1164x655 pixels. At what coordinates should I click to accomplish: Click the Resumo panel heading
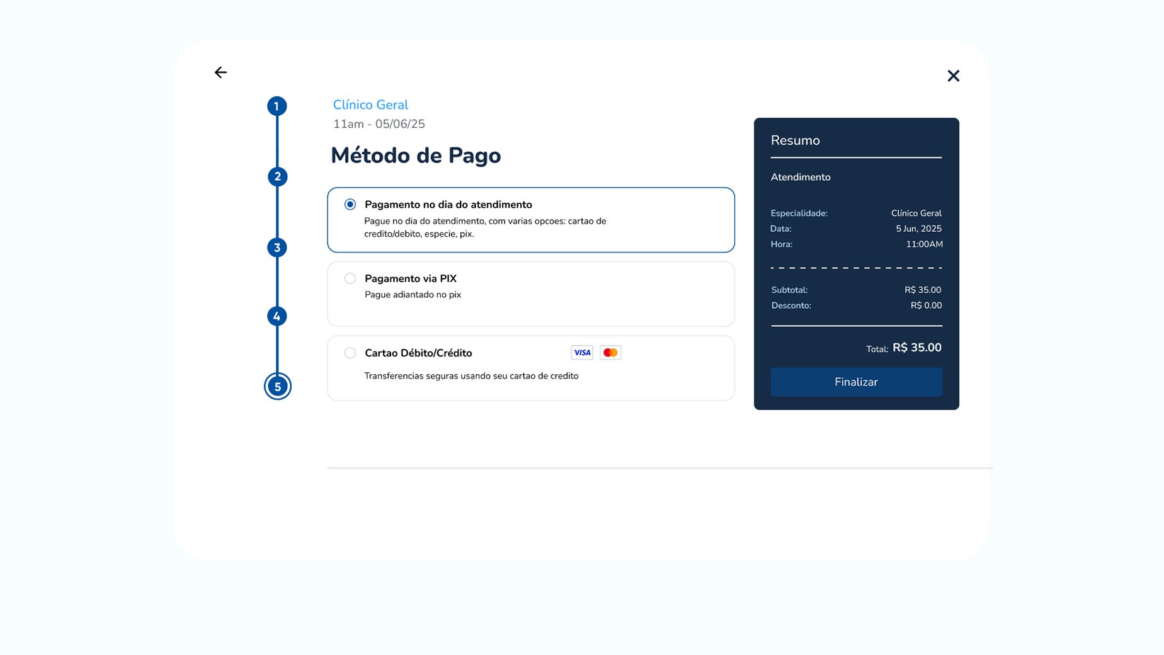point(795,140)
